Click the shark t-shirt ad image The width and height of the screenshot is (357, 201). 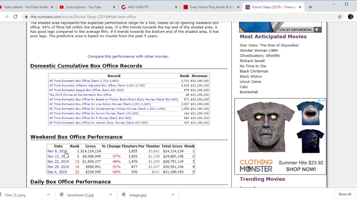(310, 113)
